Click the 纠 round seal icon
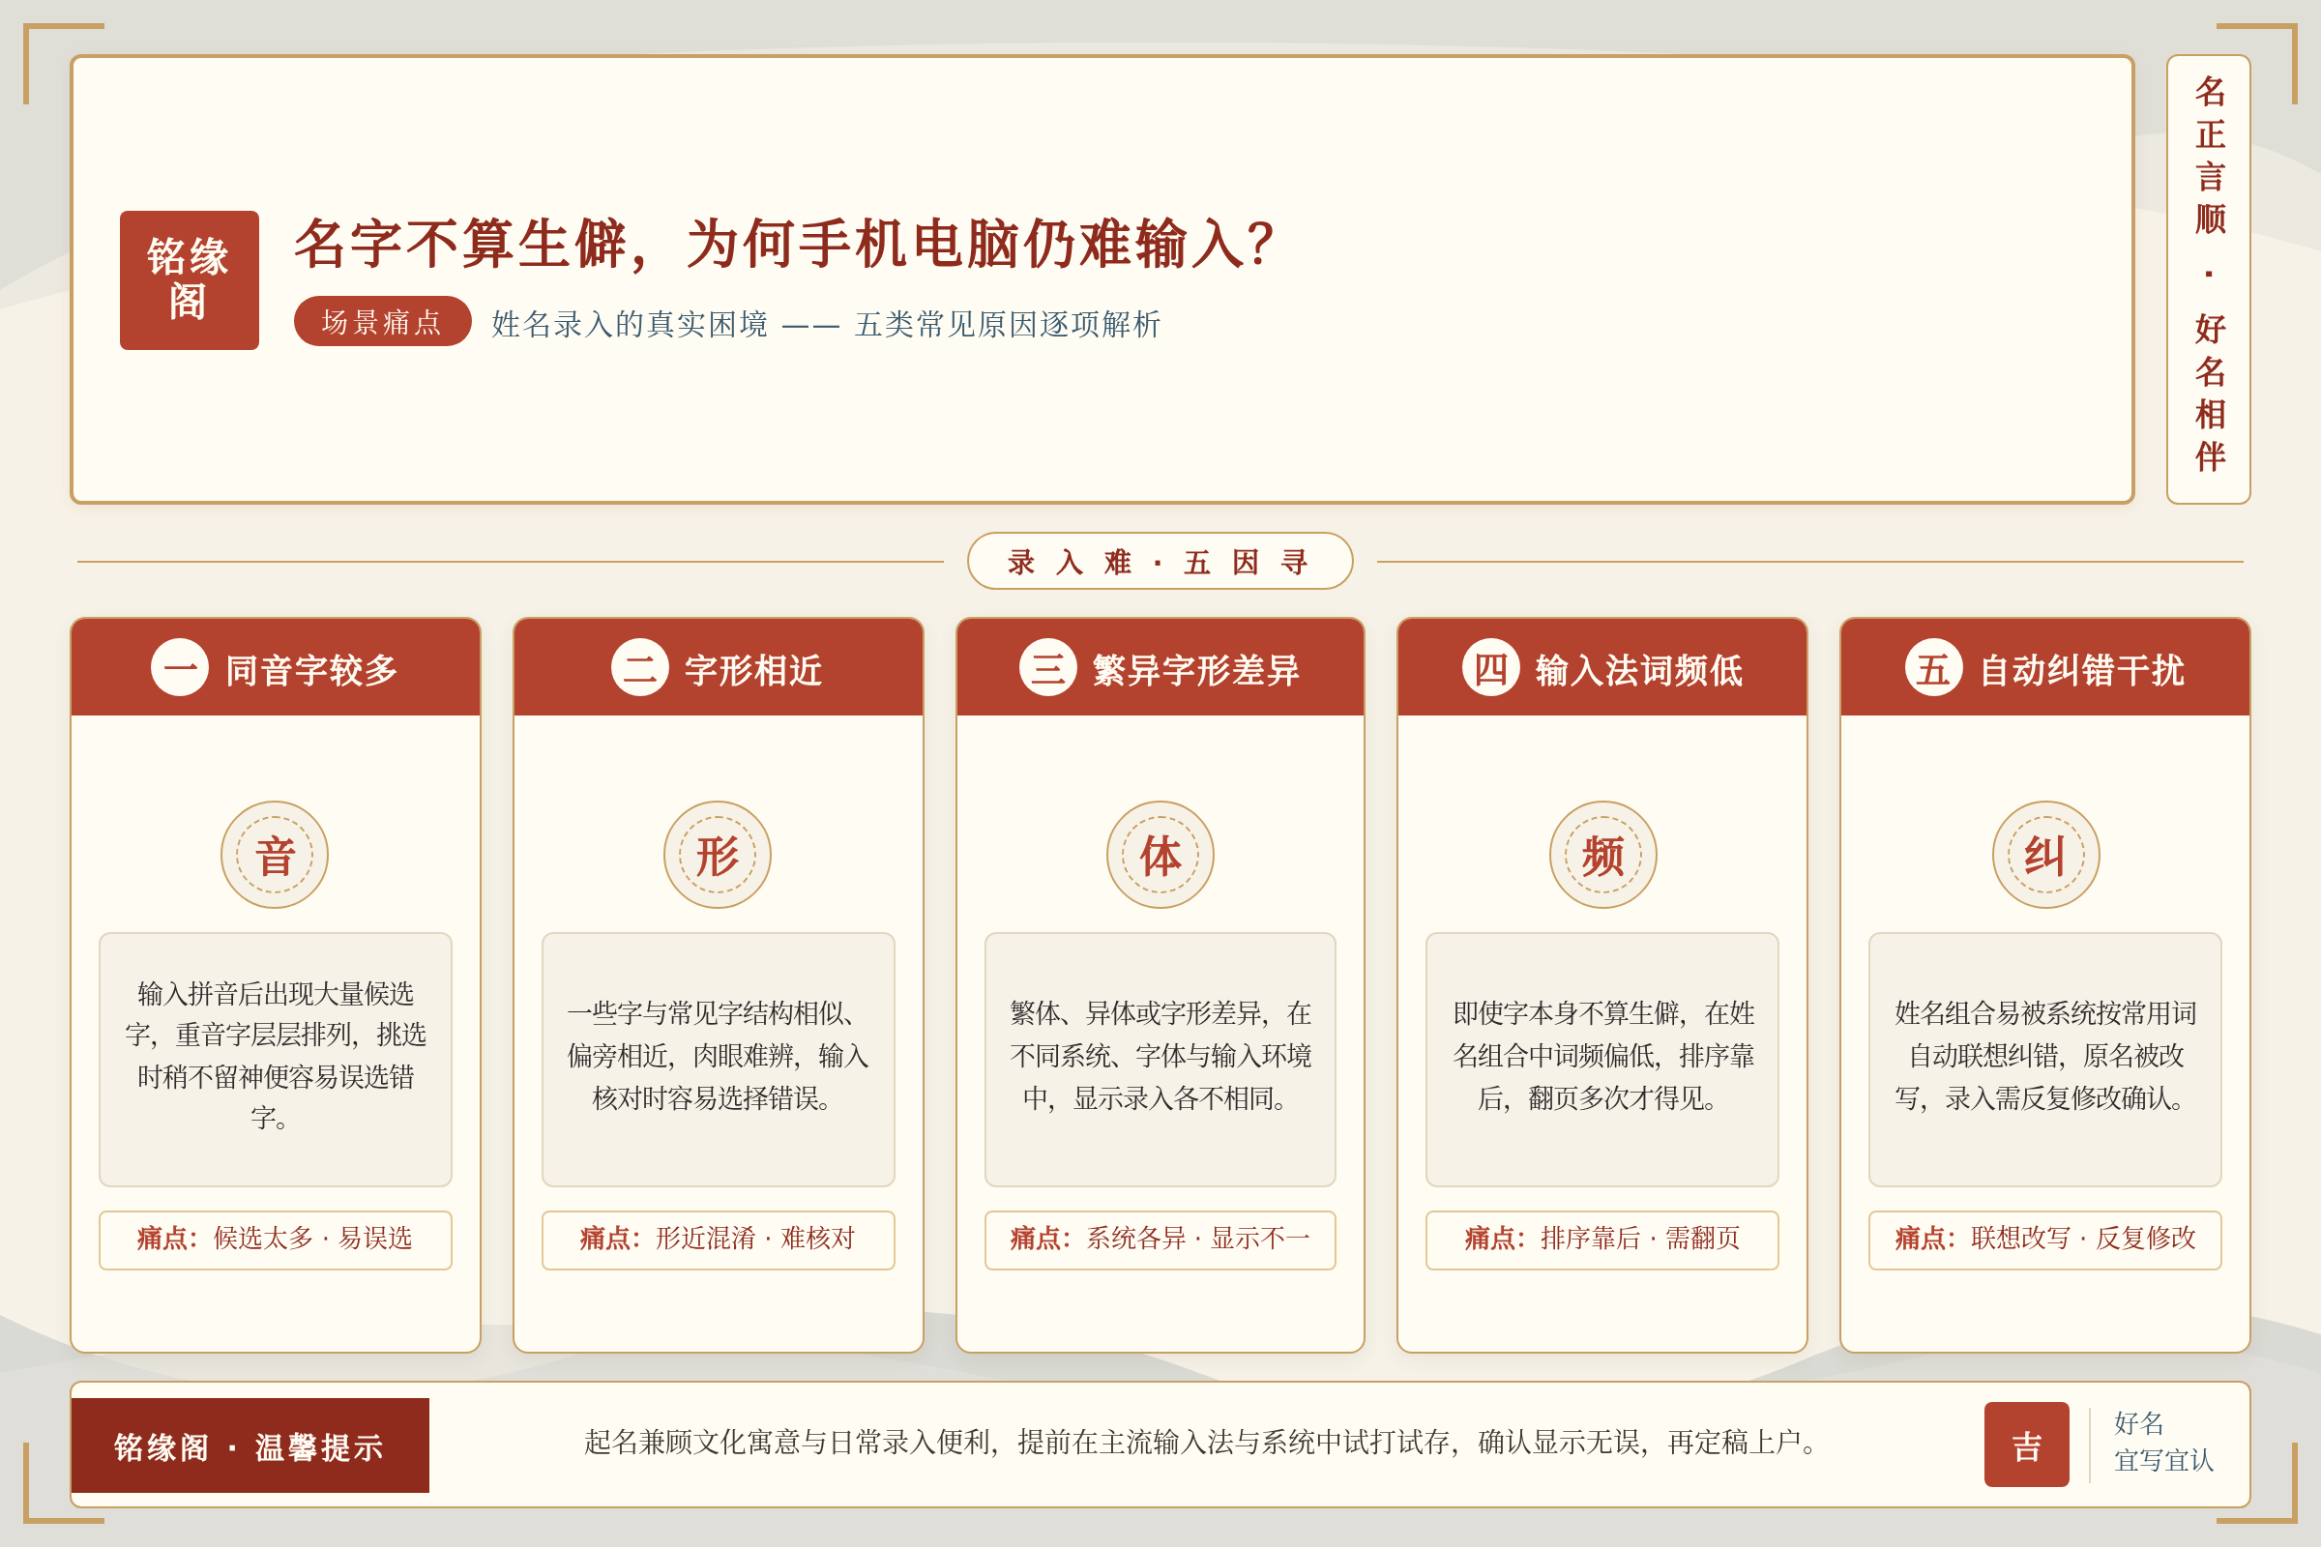 (2046, 855)
